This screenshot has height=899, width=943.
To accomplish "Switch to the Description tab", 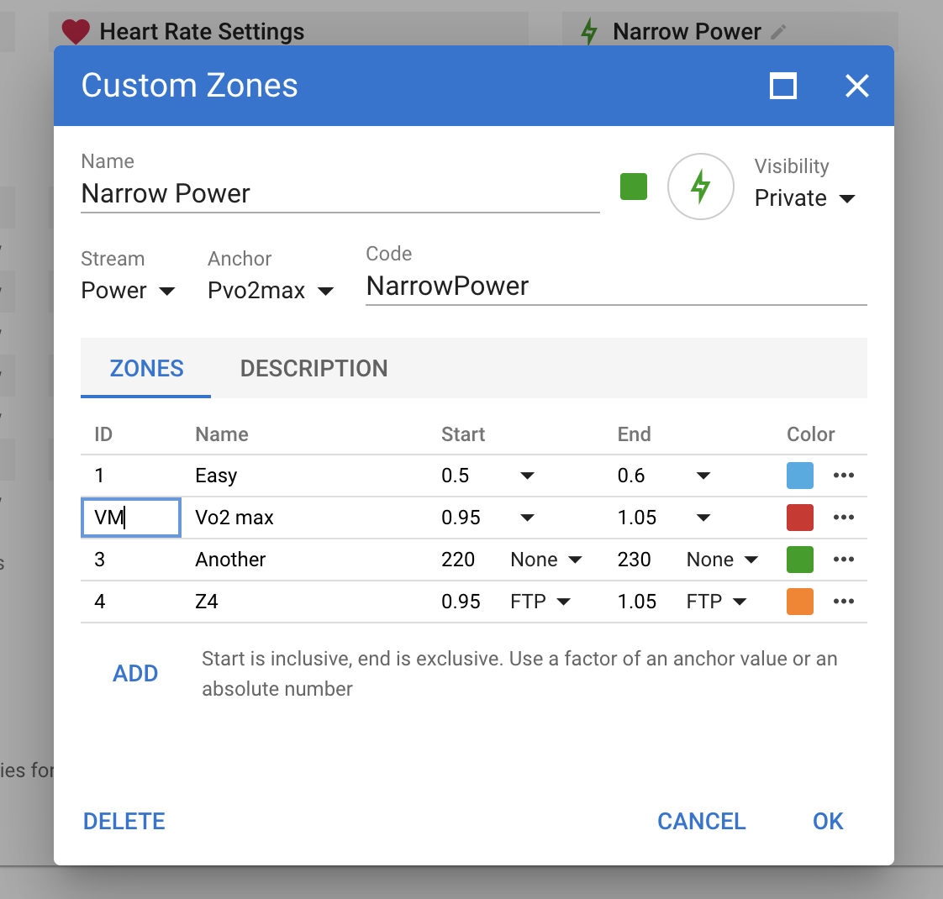I will (x=313, y=368).
